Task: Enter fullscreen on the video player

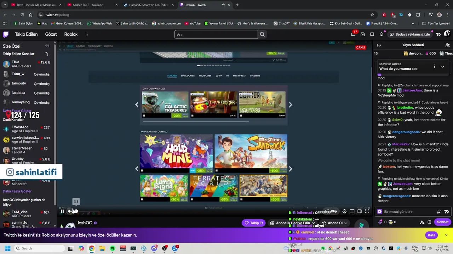Action: tap(367, 211)
